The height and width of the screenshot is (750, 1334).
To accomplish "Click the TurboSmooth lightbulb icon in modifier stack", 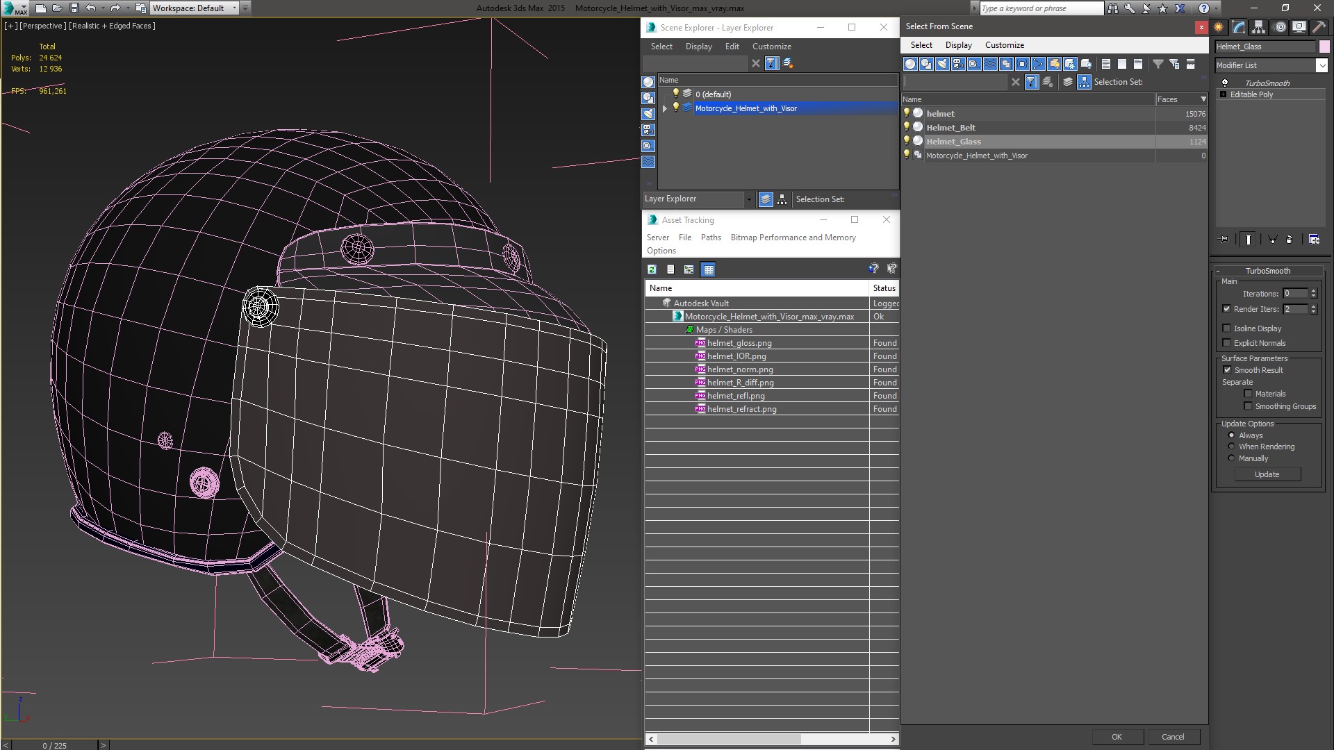I will point(1225,83).
